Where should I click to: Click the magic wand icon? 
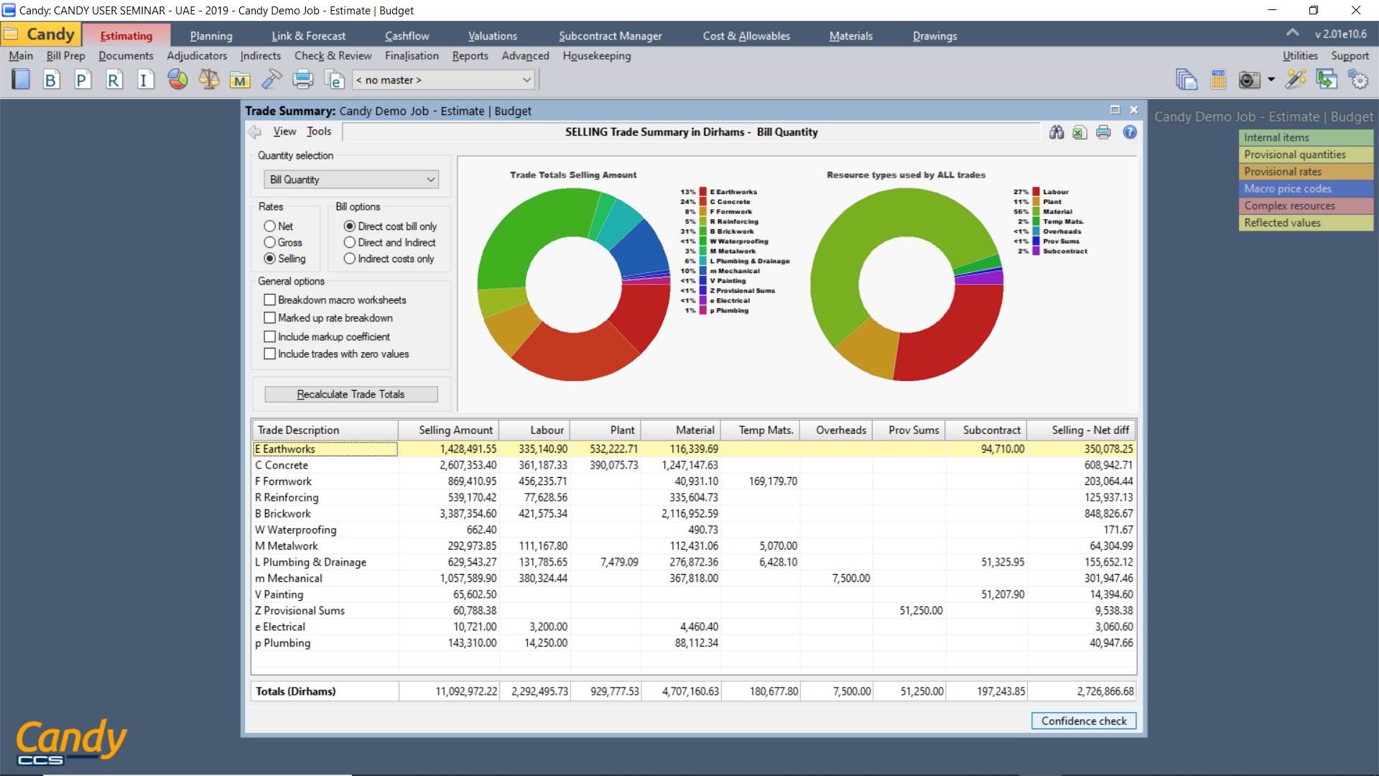pyautogui.click(x=1296, y=80)
